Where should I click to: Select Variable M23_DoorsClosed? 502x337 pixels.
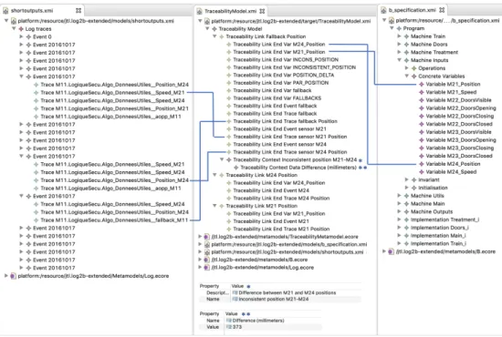459,156
